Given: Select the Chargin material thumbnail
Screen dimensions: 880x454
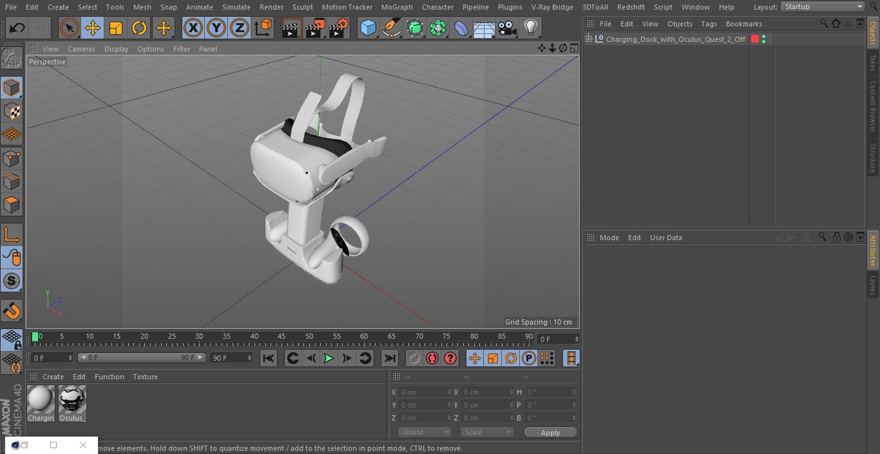Looking at the screenshot, I should [x=41, y=404].
